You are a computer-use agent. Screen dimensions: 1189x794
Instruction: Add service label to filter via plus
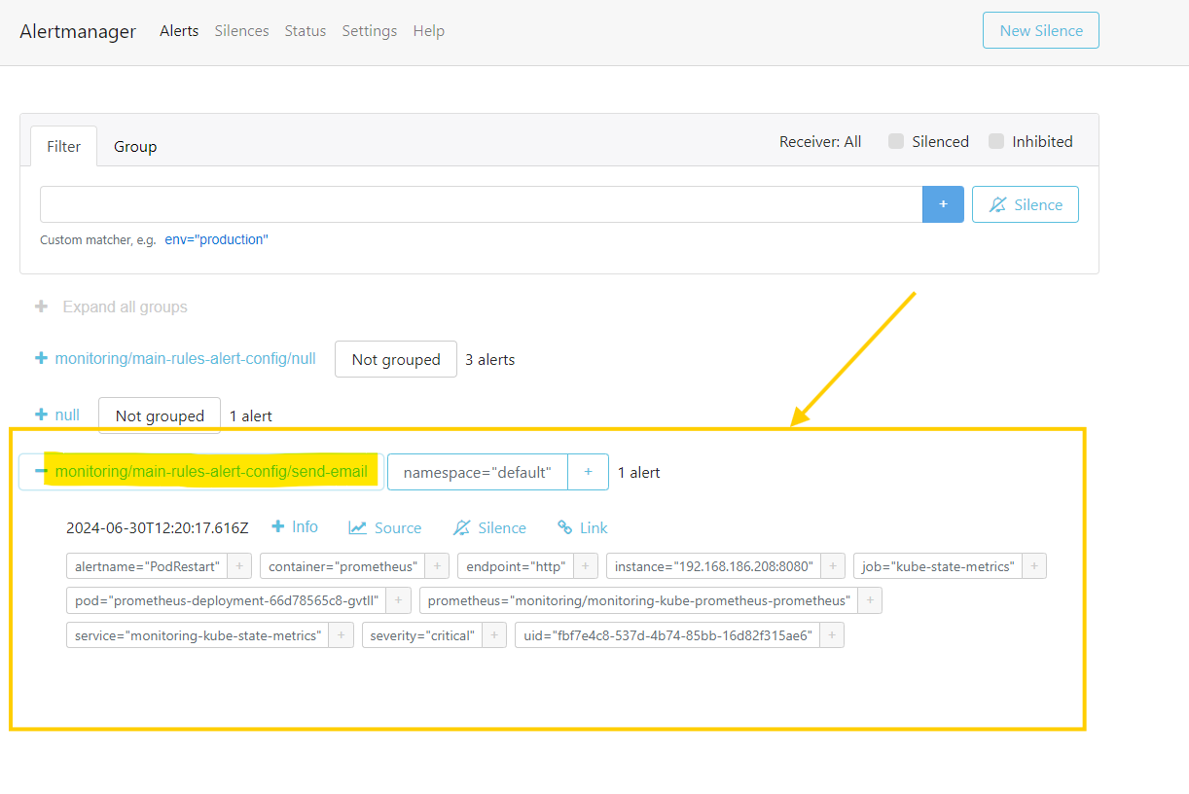click(341, 635)
